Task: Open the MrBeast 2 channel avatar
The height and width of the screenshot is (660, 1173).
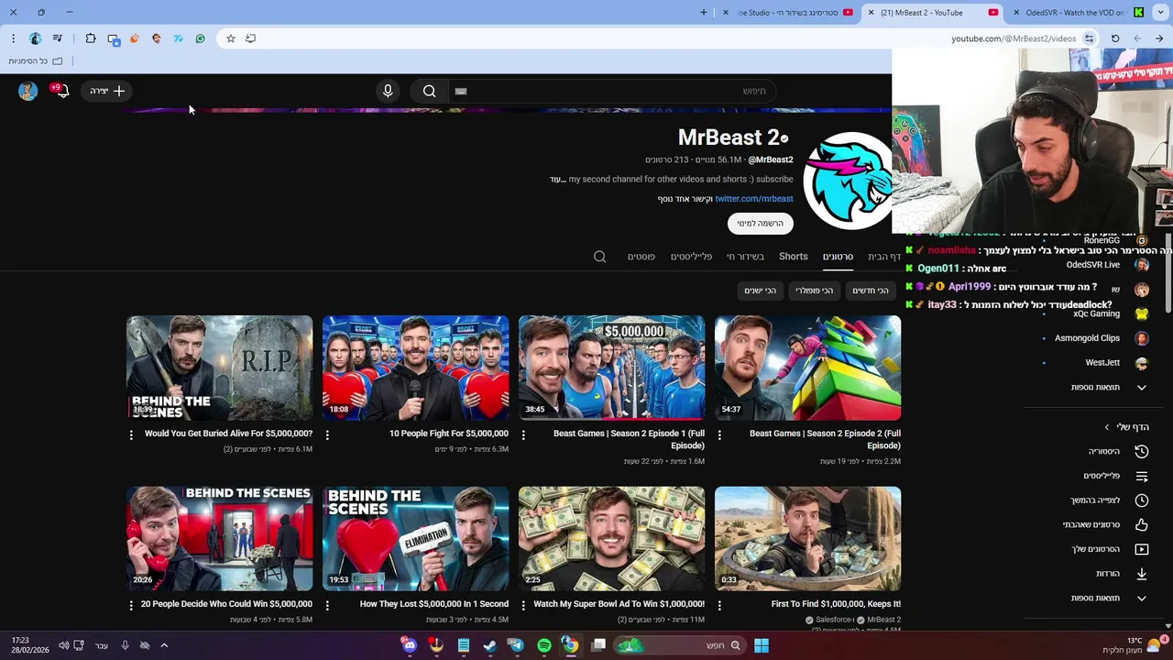Action: (x=848, y=180)
